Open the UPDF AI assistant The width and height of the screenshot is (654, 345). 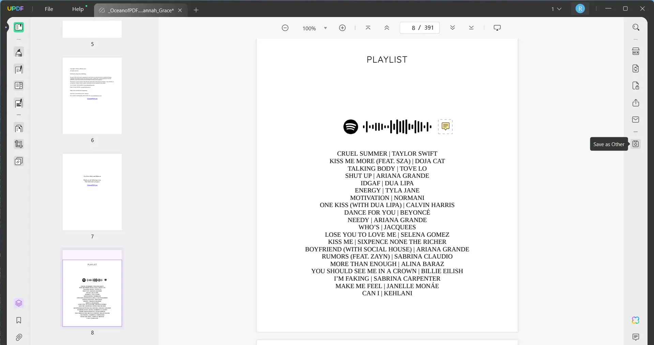[636, 320]
